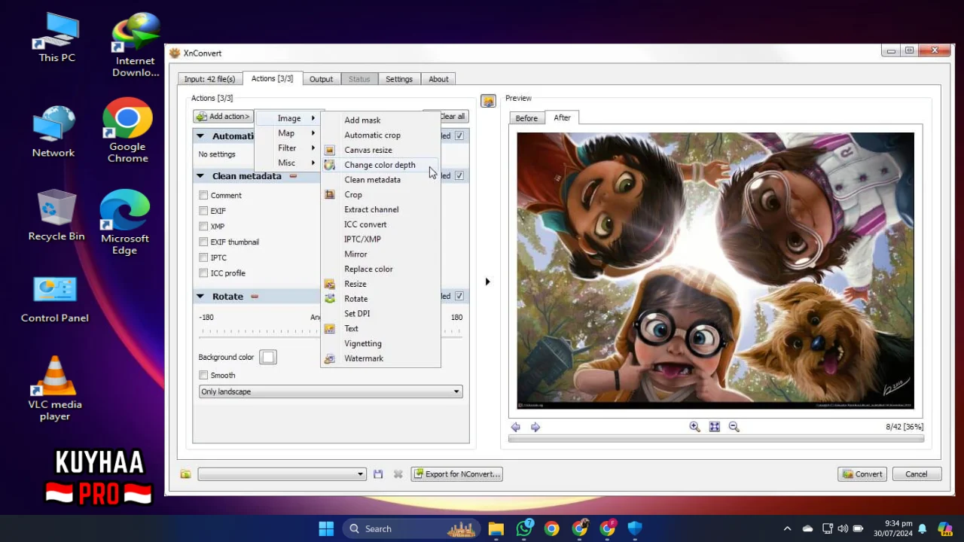This screenshot has height=542, width=964.
Task: Check the EXIF metadata option
Action: click(x=203, y=211)
